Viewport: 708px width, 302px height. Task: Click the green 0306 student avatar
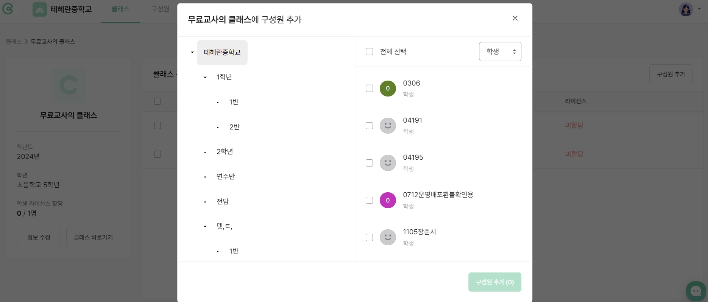pos(388,89)
